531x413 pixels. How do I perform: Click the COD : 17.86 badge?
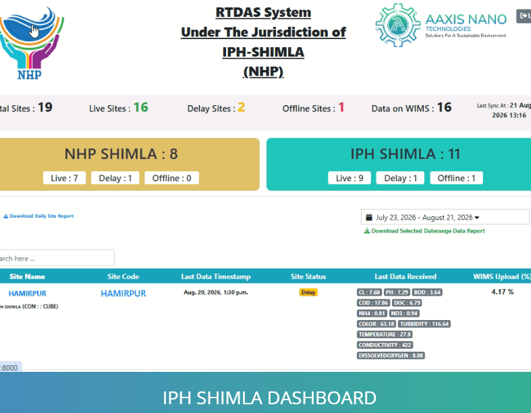[x=374, y=303]
